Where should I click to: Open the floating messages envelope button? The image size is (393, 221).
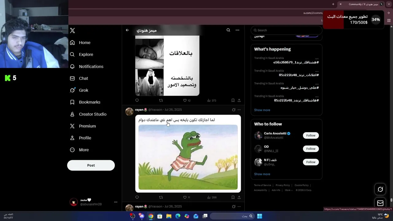pos(380,203)
